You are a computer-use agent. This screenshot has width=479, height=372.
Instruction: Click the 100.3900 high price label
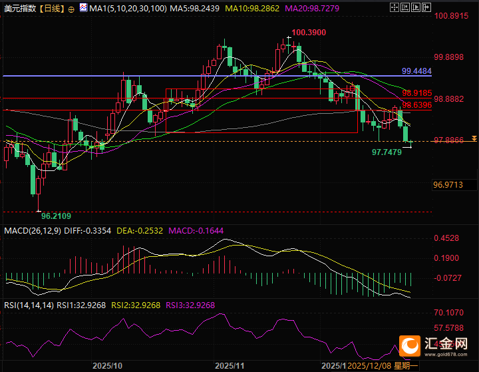[x=309, y=33]
